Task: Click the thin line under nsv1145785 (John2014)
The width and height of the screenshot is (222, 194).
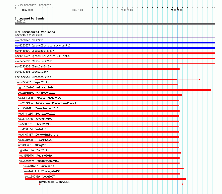Action: [111, 184]
